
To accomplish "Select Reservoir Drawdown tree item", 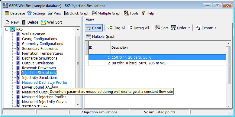I will (39, 68).
